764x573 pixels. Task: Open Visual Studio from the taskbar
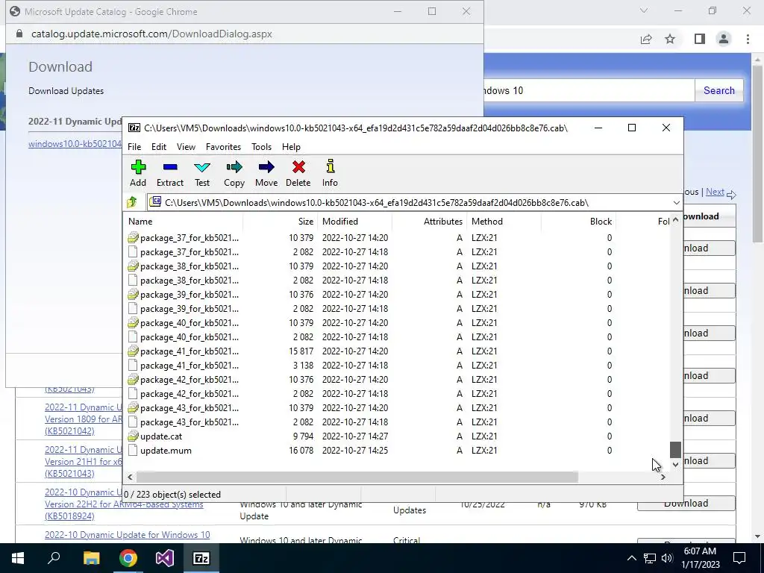(x=165, y=558)
